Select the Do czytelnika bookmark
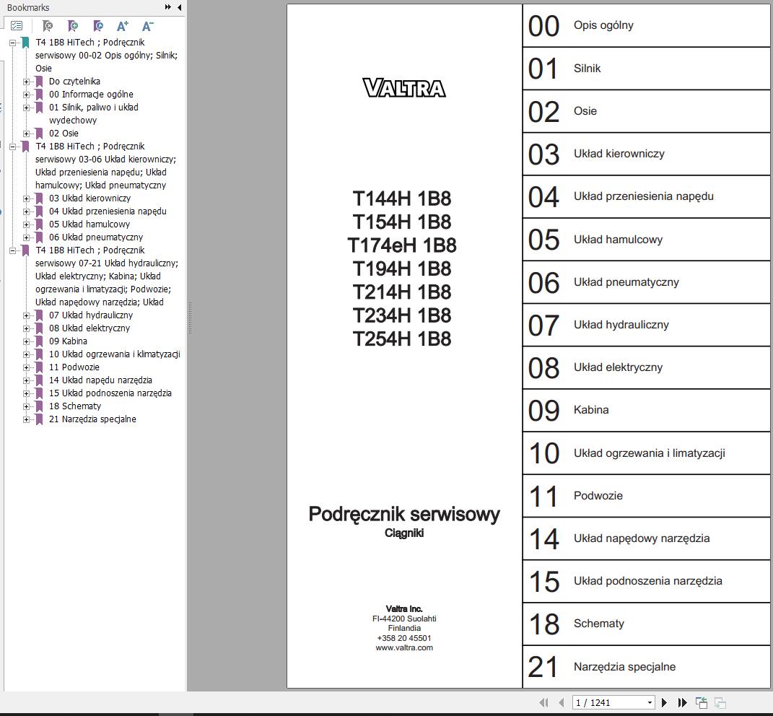Screen dimensions: 773x716 (x=74, y=82)
